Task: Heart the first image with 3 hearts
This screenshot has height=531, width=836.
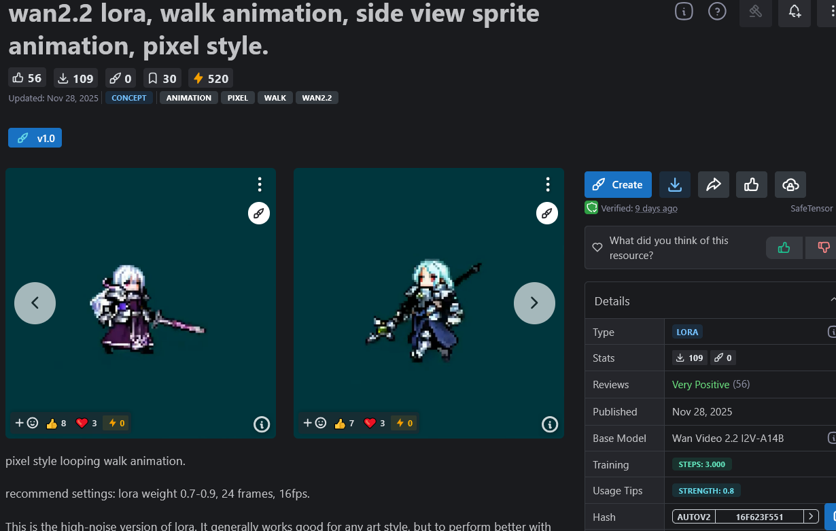Action: (x=86, y=423)
